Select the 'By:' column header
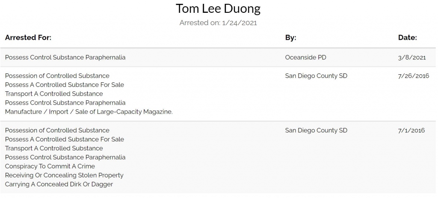Viewport: 438px width, 198px height. (290, 38)
